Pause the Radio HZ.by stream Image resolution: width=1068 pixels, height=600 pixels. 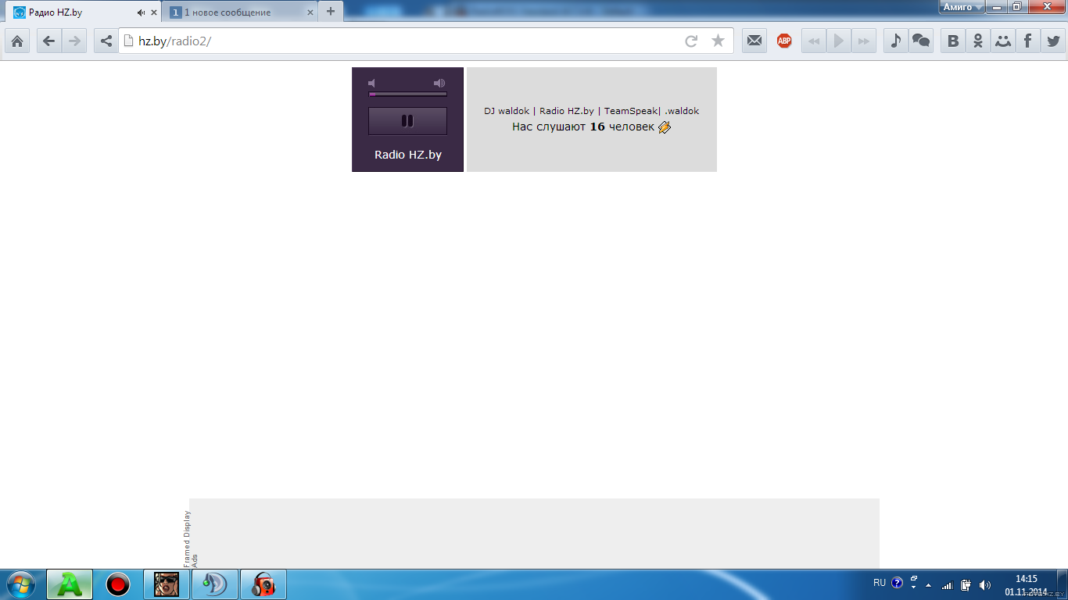click(x=407, y=121)
